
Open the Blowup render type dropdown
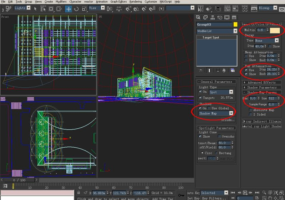coord(275,8)
